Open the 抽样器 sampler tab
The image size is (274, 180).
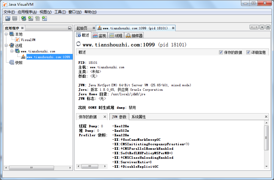click(134, 35)
